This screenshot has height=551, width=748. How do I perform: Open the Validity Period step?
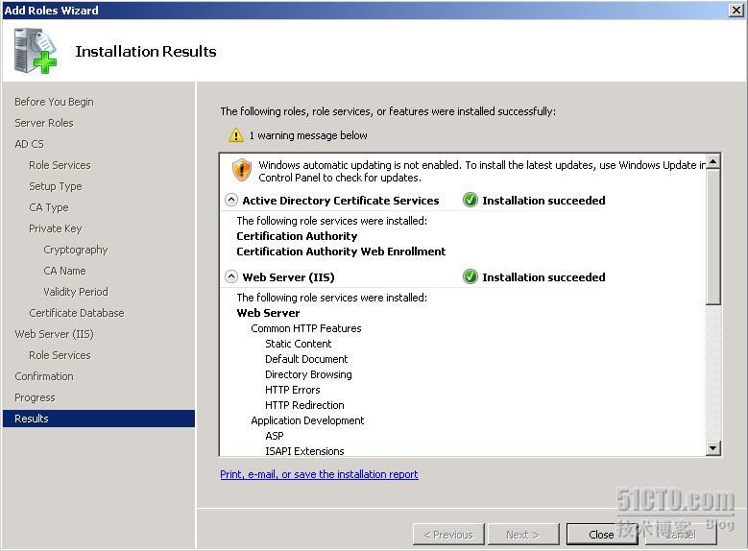click(x=75, y=292)
